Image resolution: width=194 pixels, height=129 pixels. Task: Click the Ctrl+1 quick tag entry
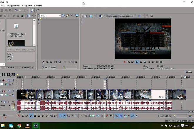tap(10, 54)
